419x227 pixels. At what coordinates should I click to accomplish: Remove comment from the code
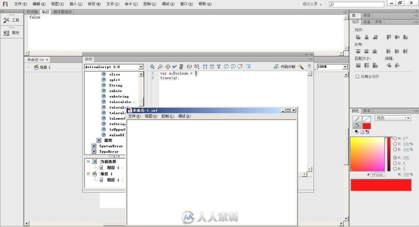pos(240,67)
